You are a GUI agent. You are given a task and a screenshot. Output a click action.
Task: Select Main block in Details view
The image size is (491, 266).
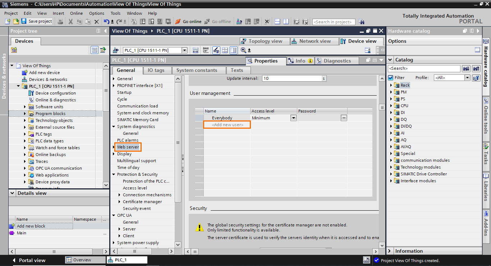click(22, 233)
